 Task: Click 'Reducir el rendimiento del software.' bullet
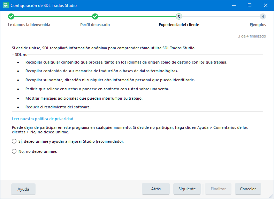[x=58, y=107]
